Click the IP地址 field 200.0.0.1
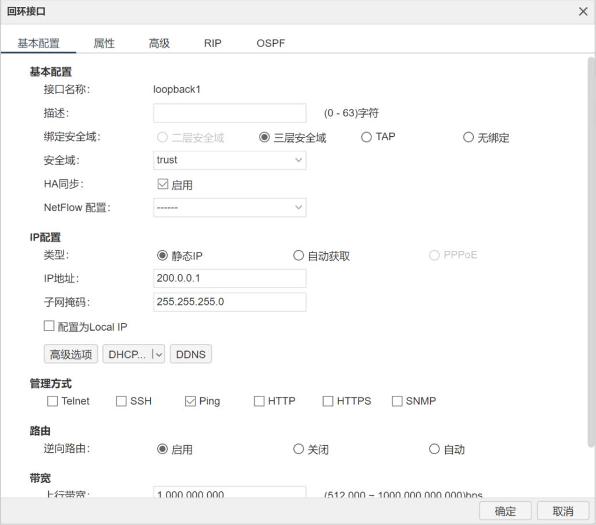This screenshot has height=525, width=596. click(x=229, y=278)
